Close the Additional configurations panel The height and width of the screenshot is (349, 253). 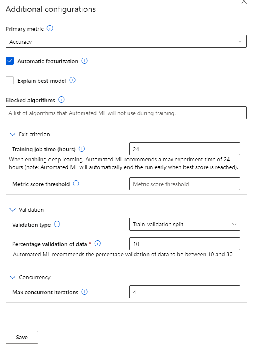click(244, 2)
